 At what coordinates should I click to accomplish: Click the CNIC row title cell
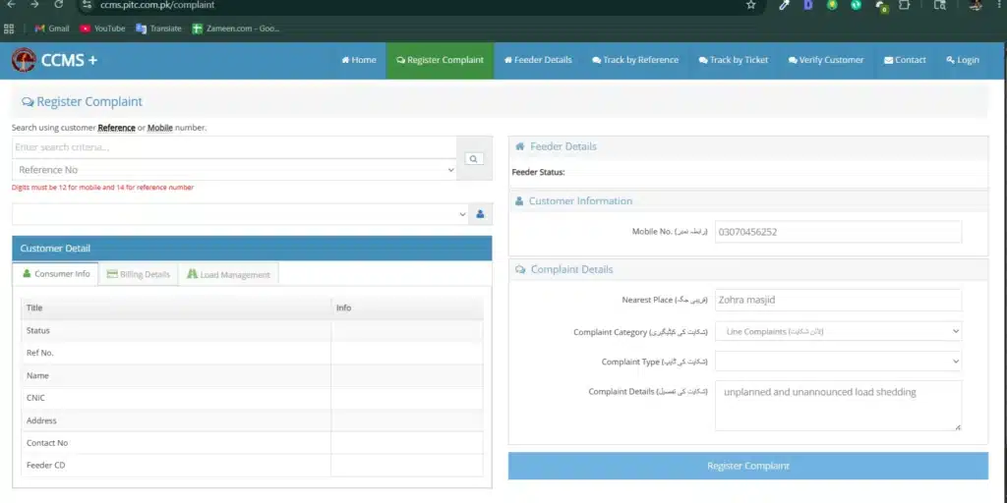(x=176, y=398)
